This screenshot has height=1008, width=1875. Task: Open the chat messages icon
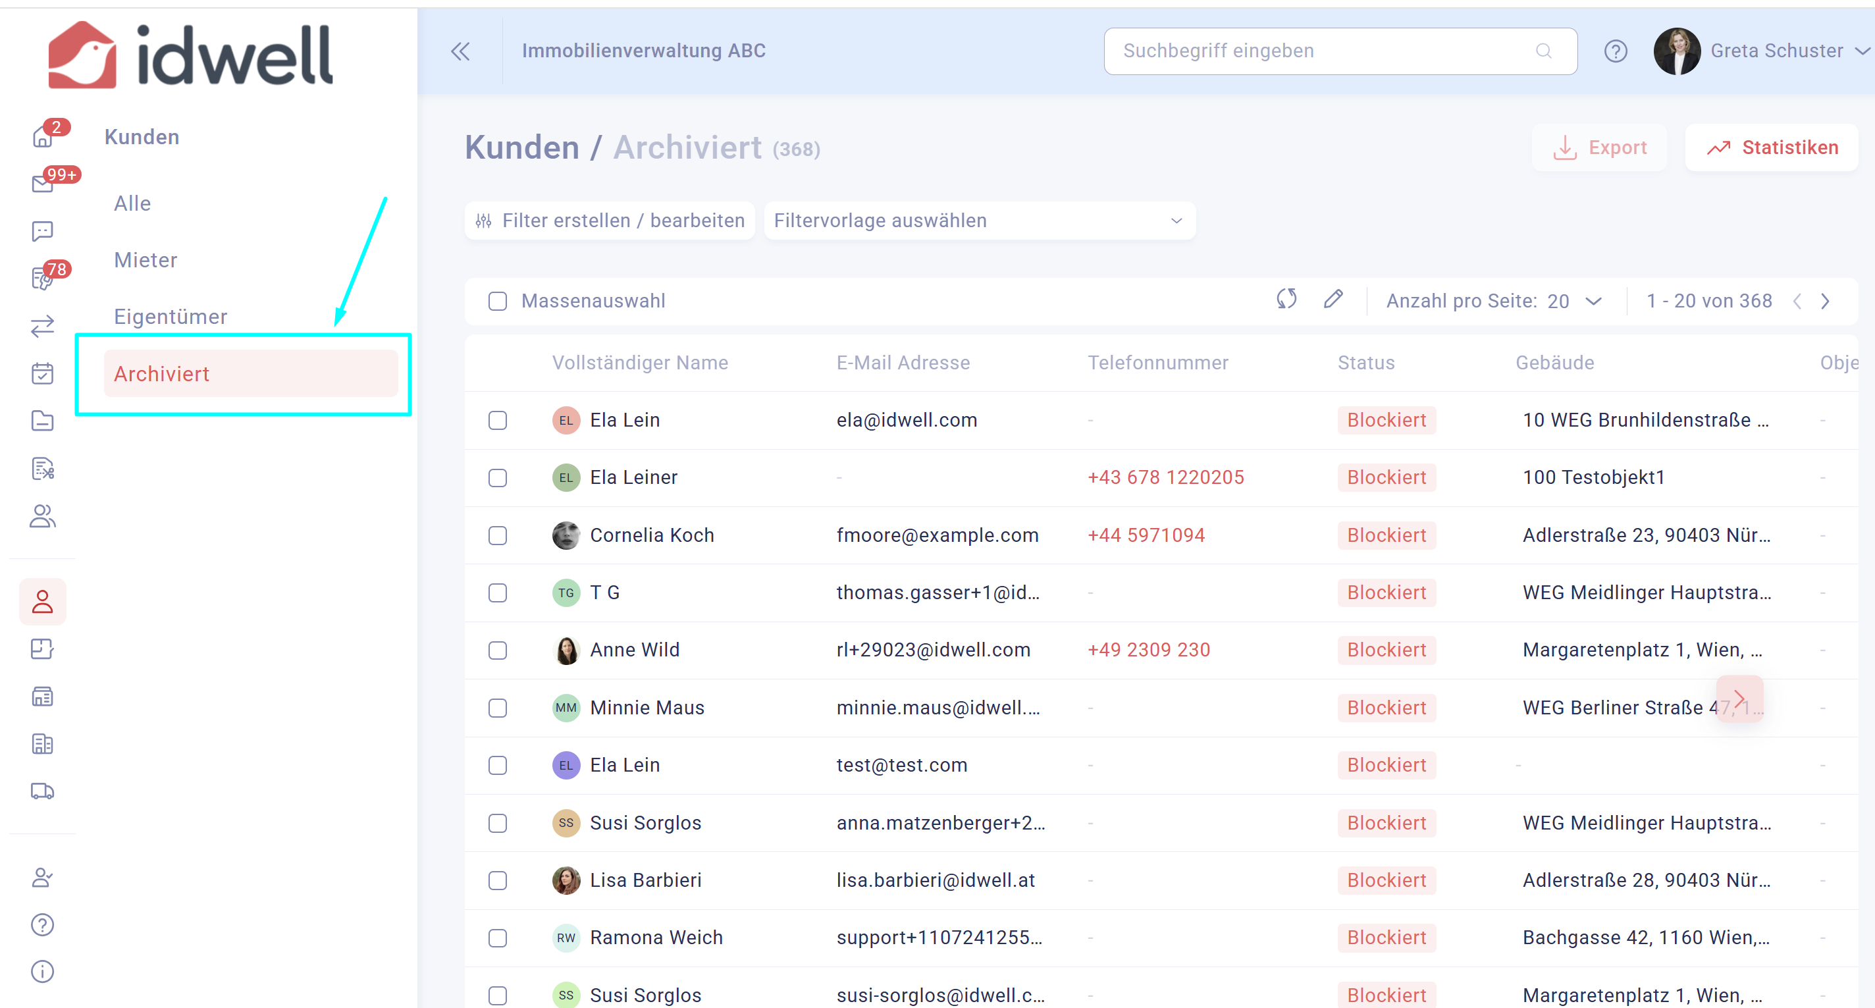coord(42,232)
